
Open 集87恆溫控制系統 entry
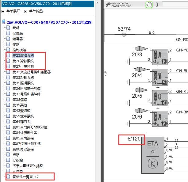[x=26, y=144]
